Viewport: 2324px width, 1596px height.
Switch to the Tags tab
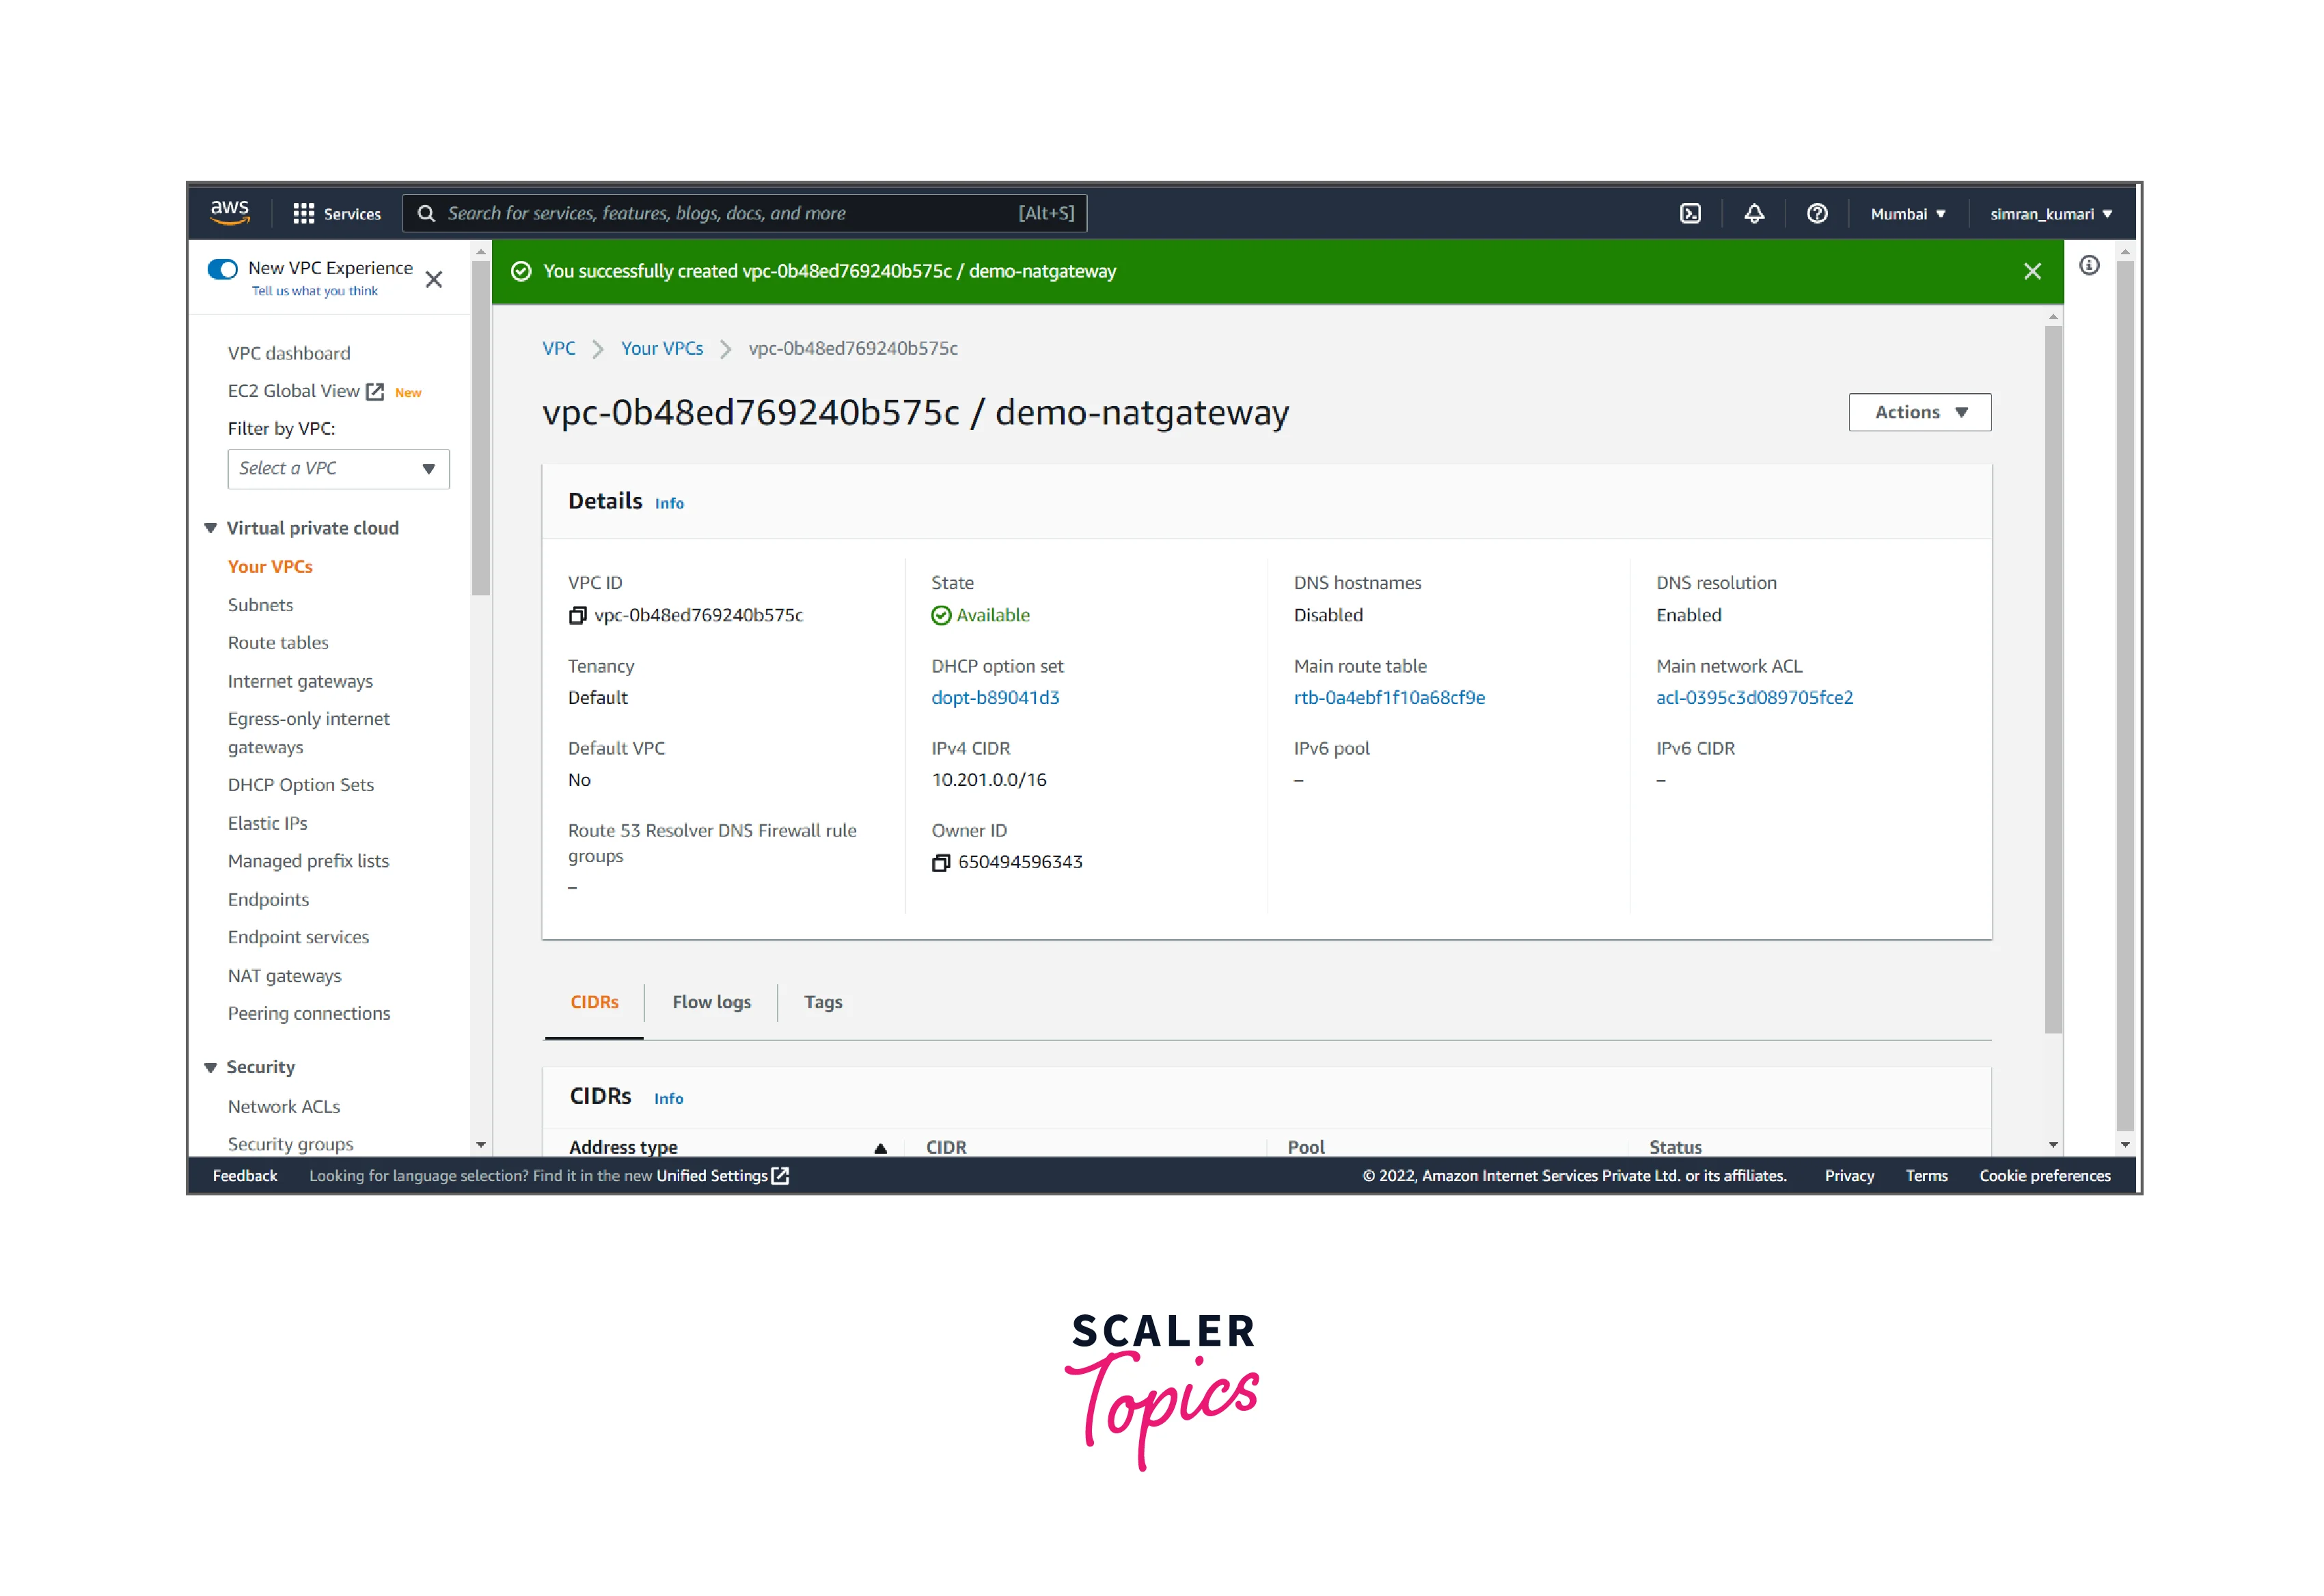(x=823, y=1002)
